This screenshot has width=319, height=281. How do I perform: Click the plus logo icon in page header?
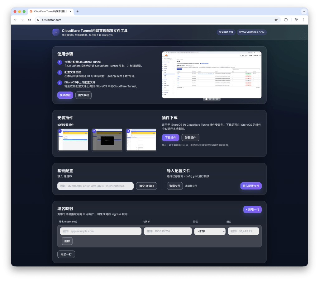tap(56, 32)
